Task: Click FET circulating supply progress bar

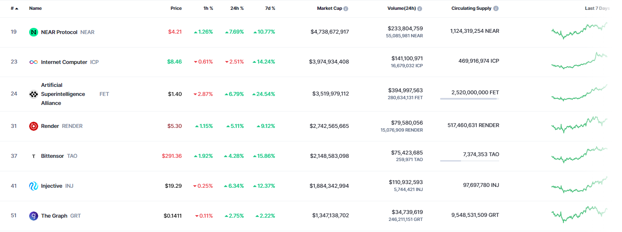Action: click(x=470, y=99)
